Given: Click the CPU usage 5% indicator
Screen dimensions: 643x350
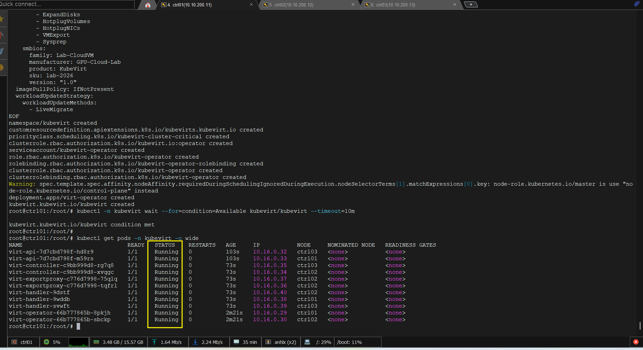Looking at the screenshot, I should click(x=54, y=342).
